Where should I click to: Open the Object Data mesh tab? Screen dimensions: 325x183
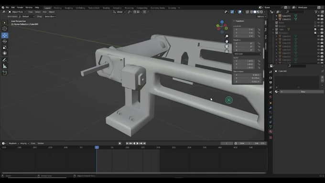pyautogui.click(x=271, y=127)
